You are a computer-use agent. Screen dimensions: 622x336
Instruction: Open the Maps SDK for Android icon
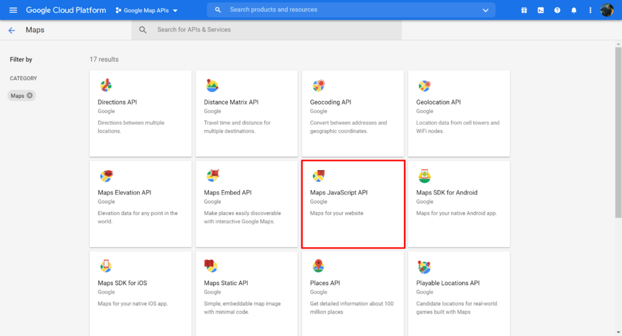pos(425,176)
